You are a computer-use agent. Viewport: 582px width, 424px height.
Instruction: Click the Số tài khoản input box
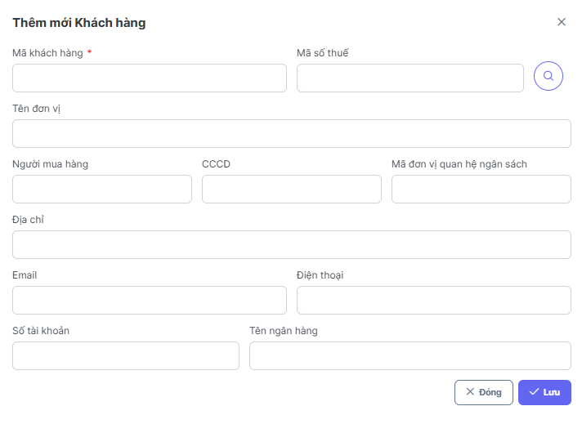[126, 356]
